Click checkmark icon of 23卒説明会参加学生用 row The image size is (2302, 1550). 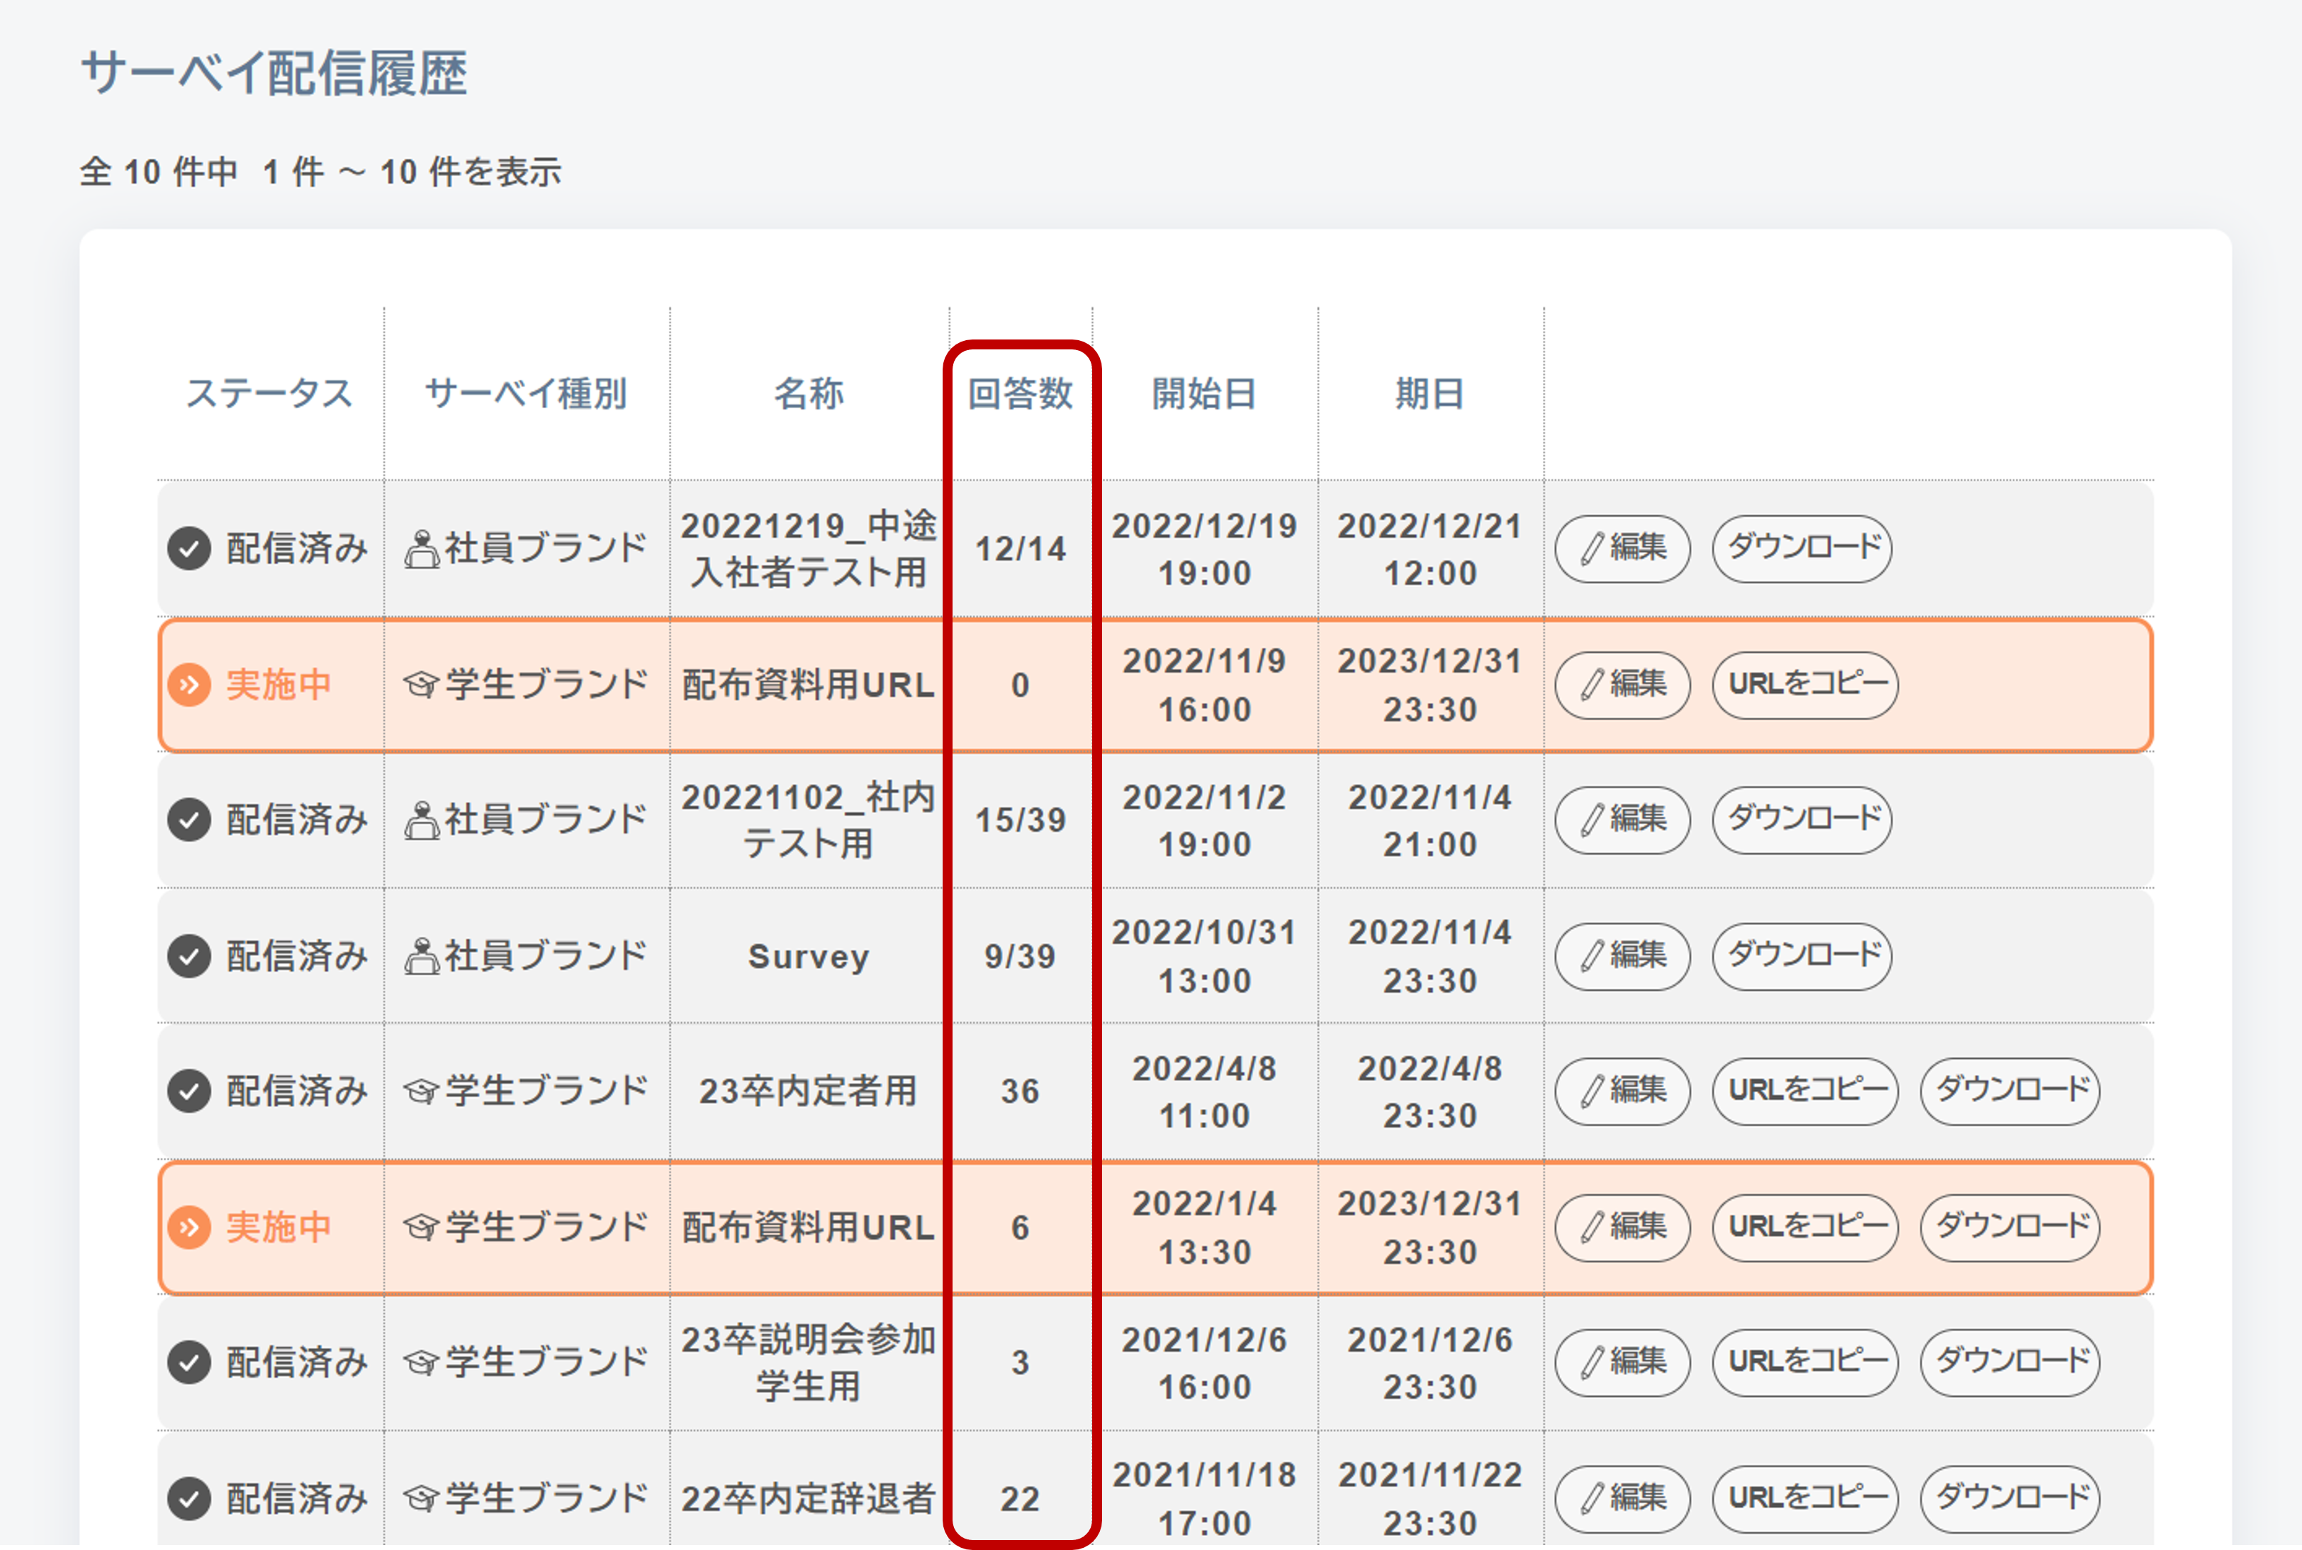(189, 1362)
